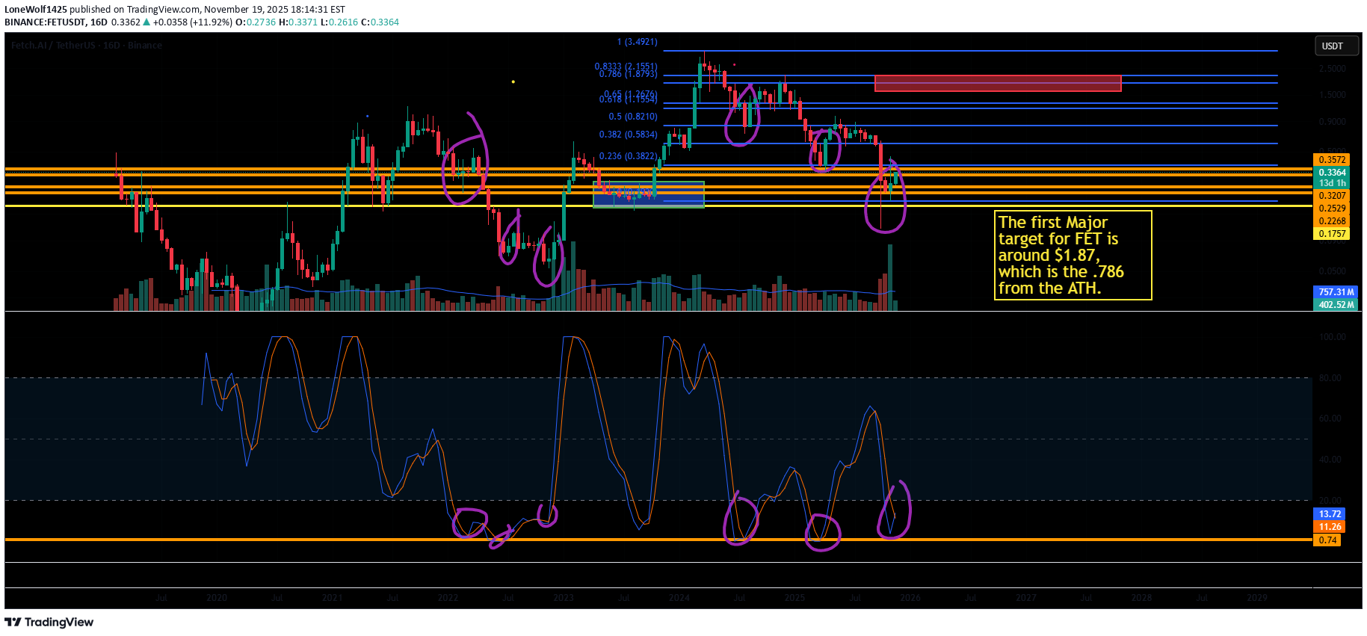The image size is (1367, 636).
Task: Select the 1 (3.4921) Fibonacci level label
Action: tap(637, 42)
